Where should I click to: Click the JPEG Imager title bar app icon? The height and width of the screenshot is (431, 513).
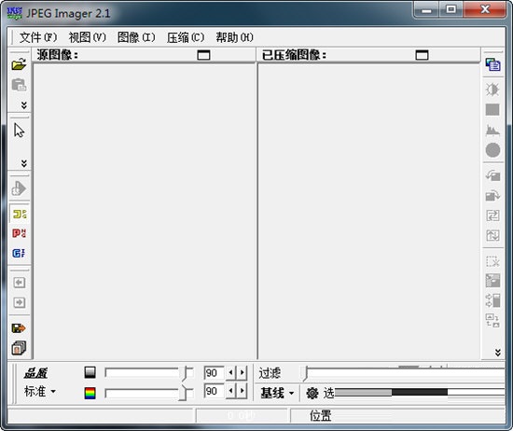[15, 13]
